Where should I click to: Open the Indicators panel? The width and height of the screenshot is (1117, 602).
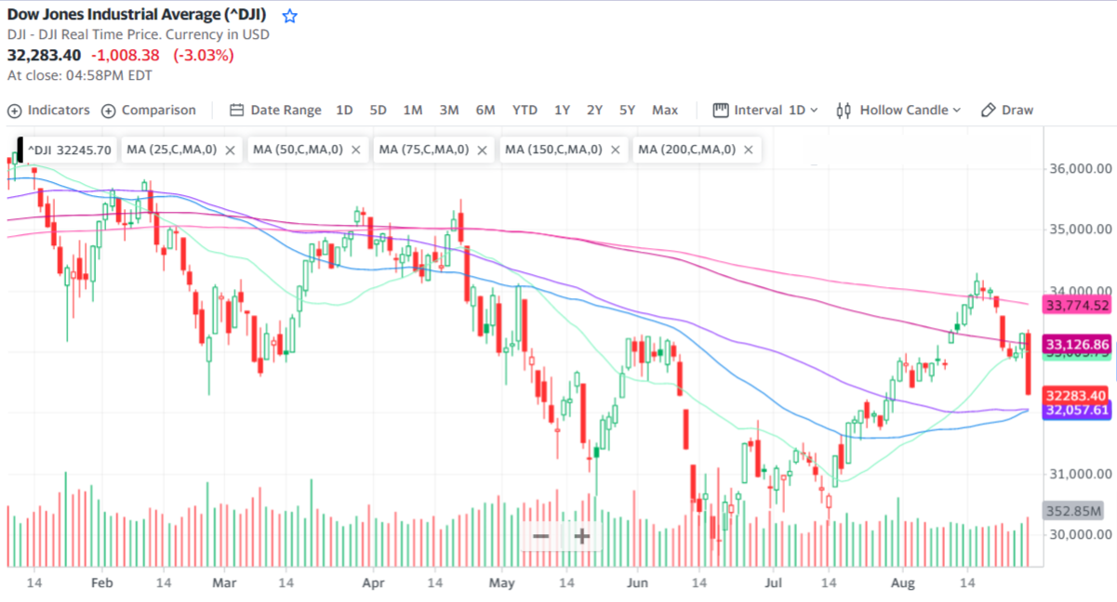(49, 110)
